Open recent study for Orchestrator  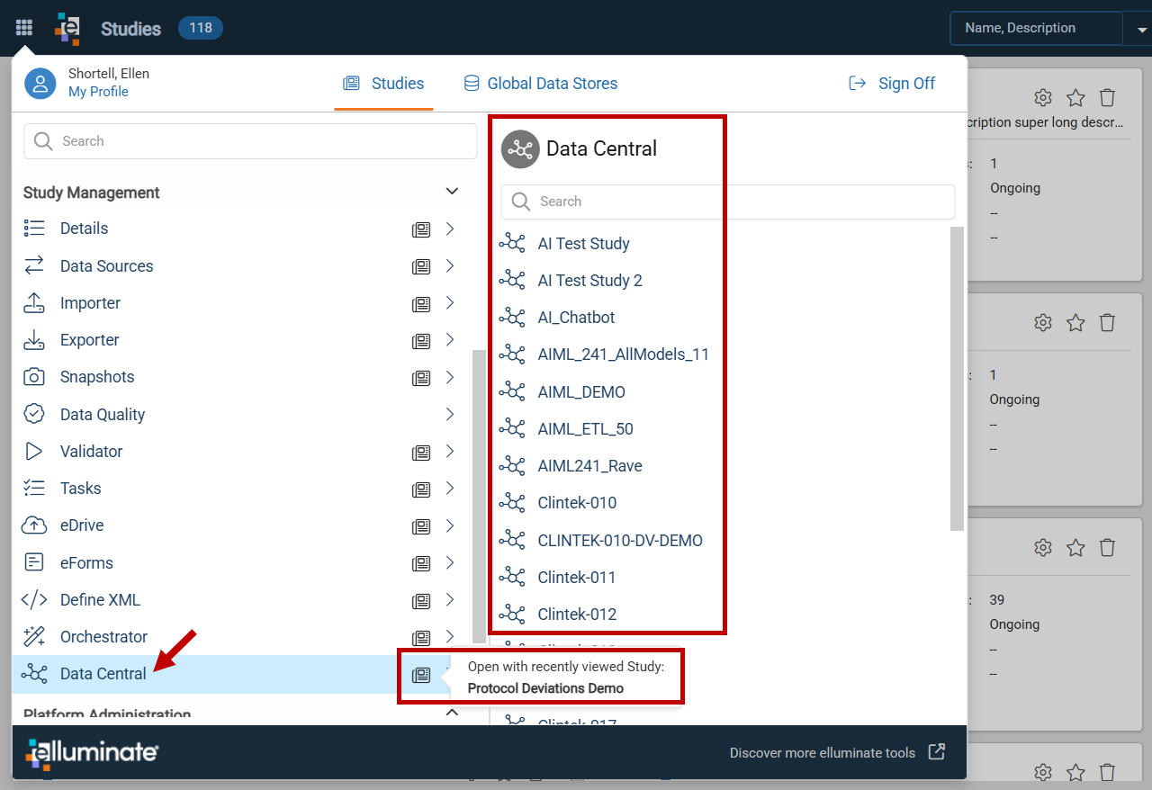point(421,638)
